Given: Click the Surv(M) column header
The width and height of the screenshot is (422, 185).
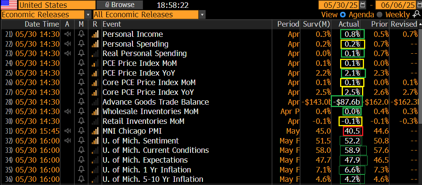Looking at the screenshot, I should coord(317,24).
